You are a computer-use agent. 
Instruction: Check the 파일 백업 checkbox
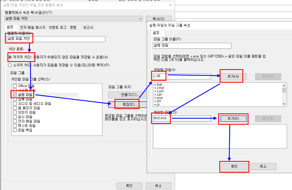(x=15, y=130)
